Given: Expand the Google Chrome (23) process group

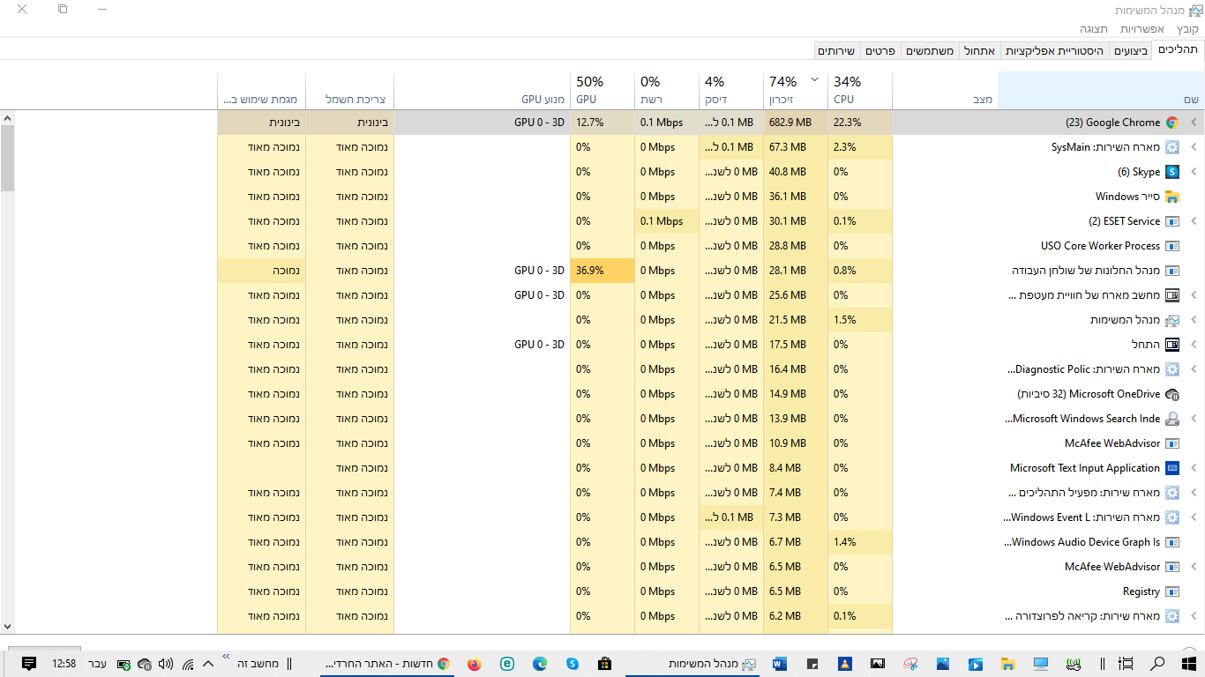Looking at the screenshot, I should click(1194, 123).
